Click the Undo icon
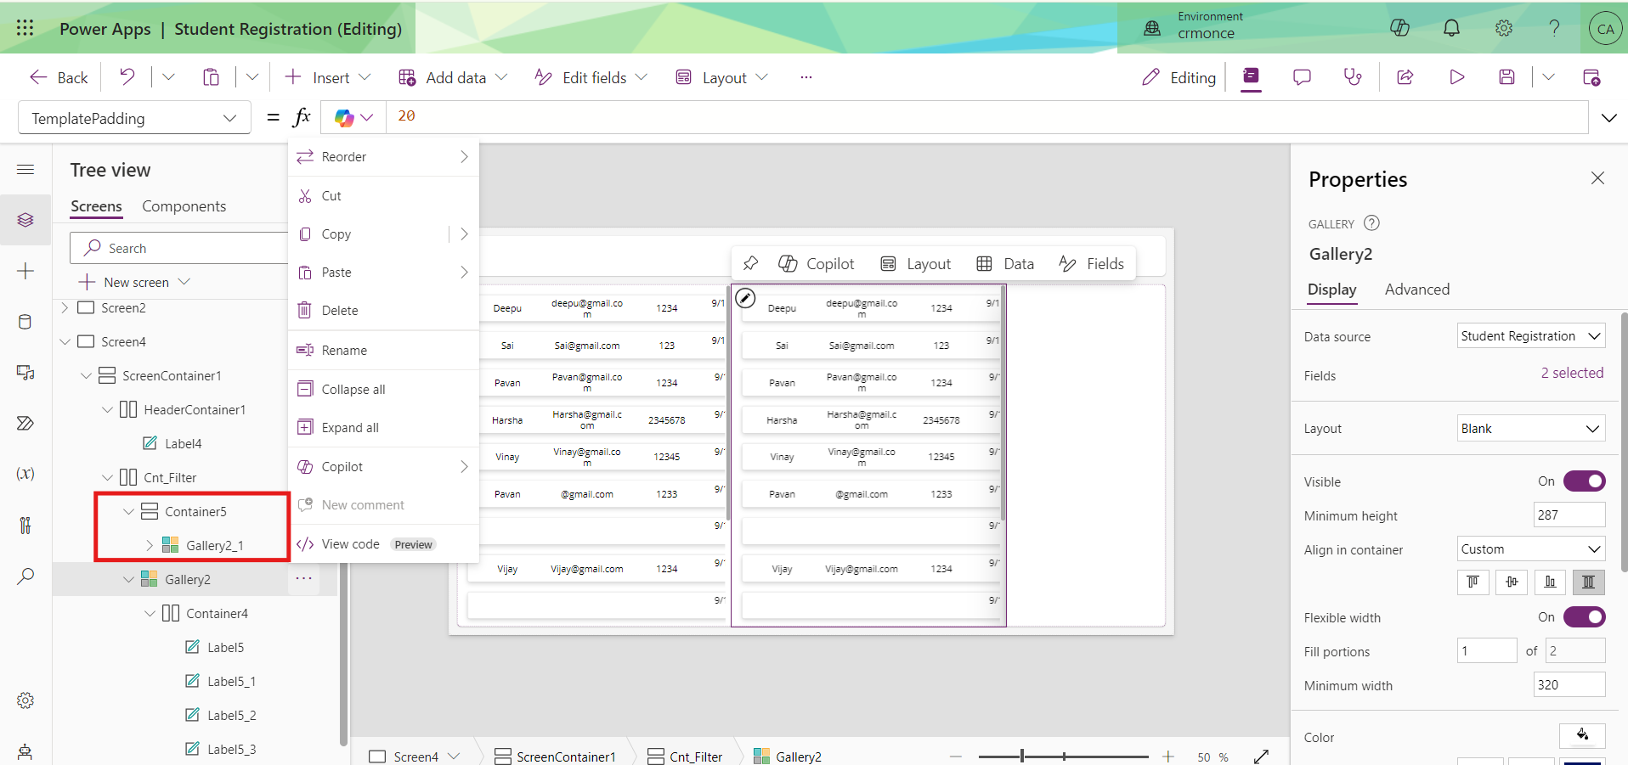1628x765 pixels. coord(127,77)
